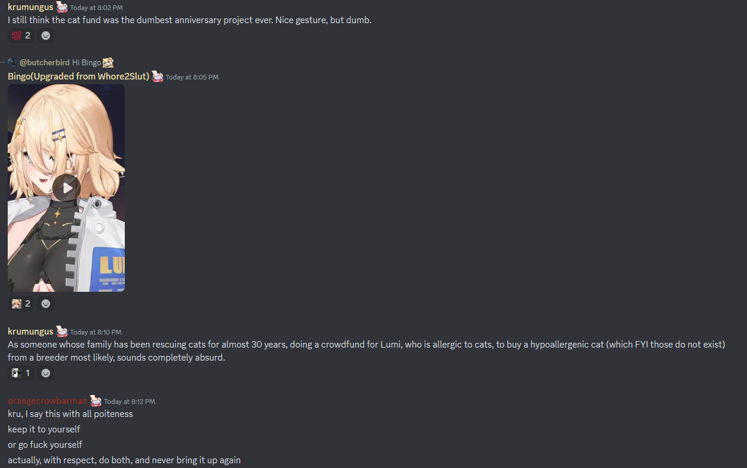Click the Today at 8:05 PM timestamp

[192, 77]
